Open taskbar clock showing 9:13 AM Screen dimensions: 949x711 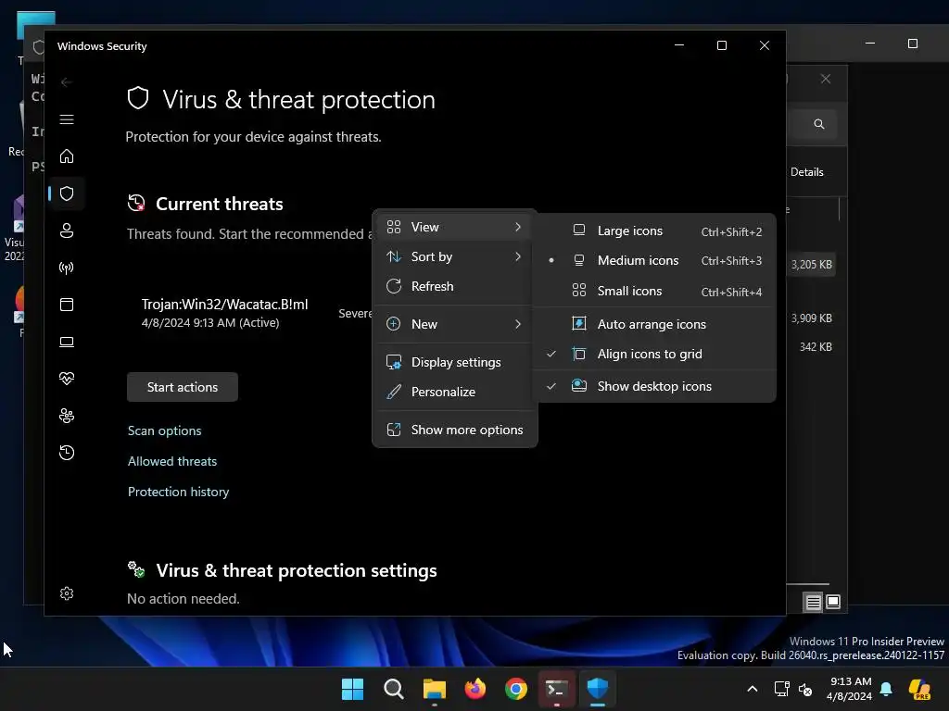pyautogui.click(x=850, y=689)
